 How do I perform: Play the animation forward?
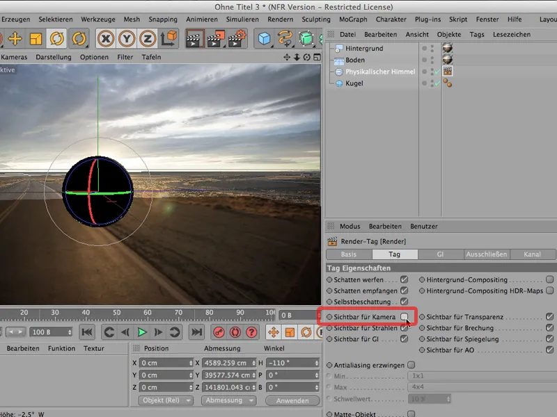[142, 332]
